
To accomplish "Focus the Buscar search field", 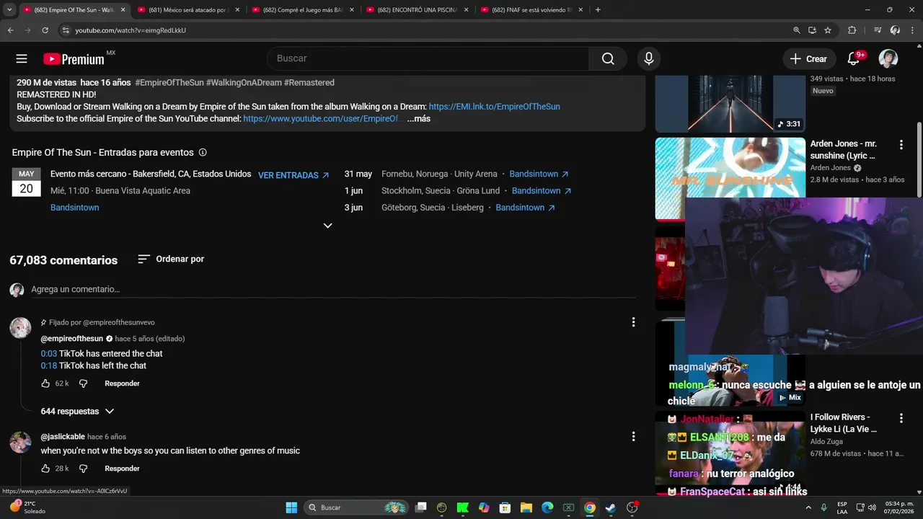I will pyautogui.click(x=428, y=59).
